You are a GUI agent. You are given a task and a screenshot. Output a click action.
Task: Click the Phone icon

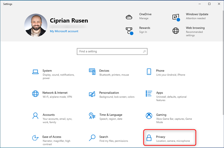(x=149, y=71)
